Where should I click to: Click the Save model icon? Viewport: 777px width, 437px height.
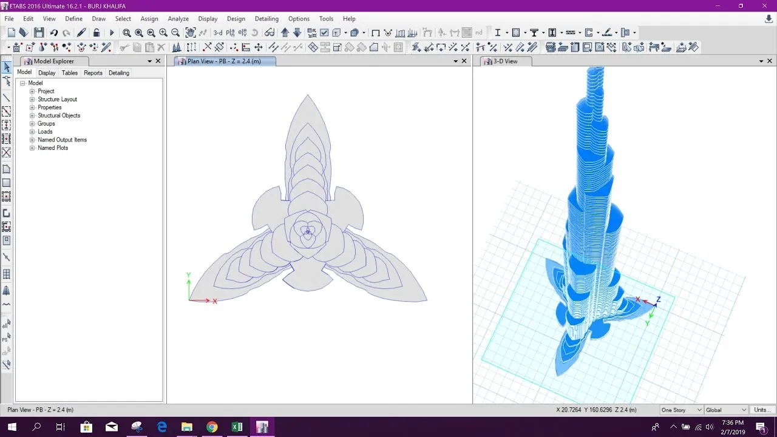(39, 33)
